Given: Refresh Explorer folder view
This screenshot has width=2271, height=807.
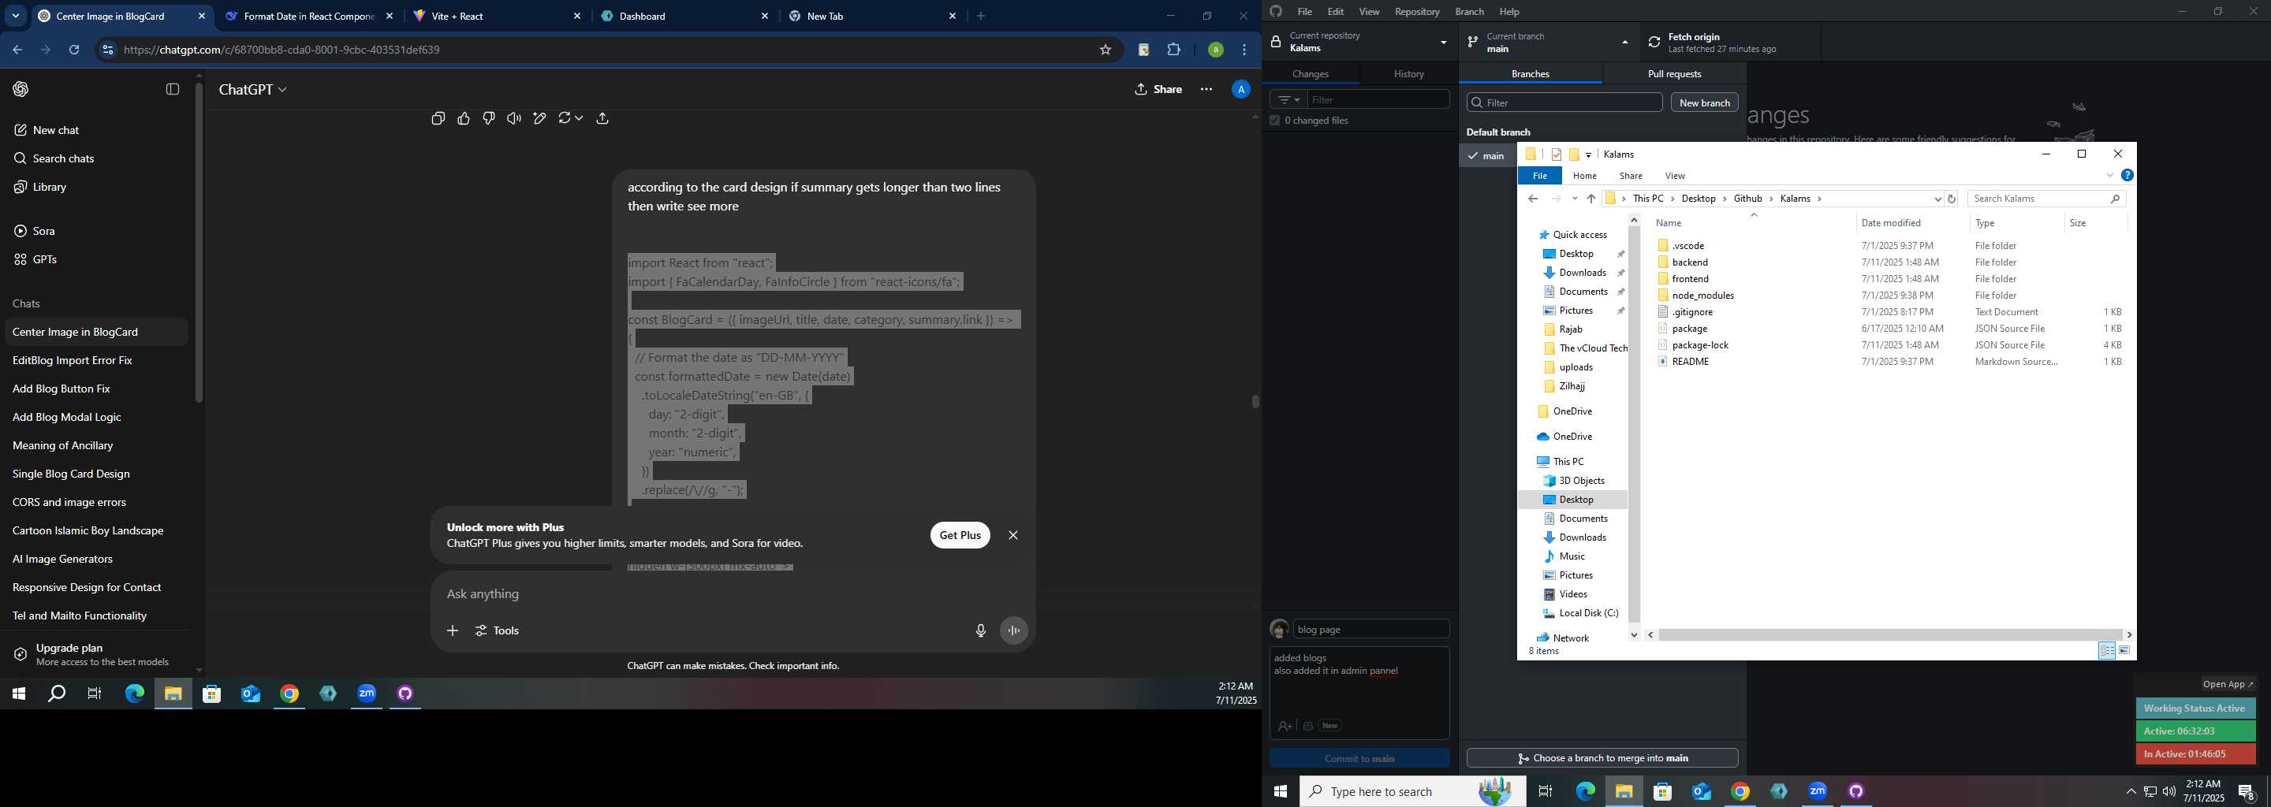Looking at the screenshot, I should (x=1952, y=199).
